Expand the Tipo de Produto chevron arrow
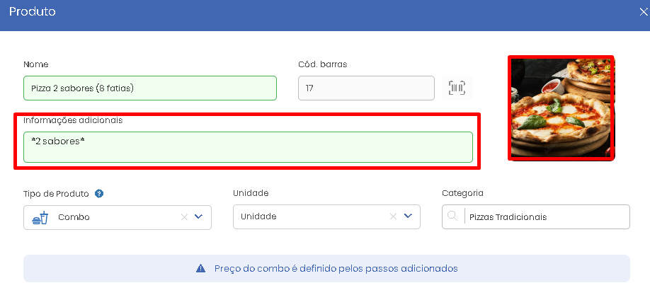The height and width of the screenshot is (295, 650). [x=199, y=217]
